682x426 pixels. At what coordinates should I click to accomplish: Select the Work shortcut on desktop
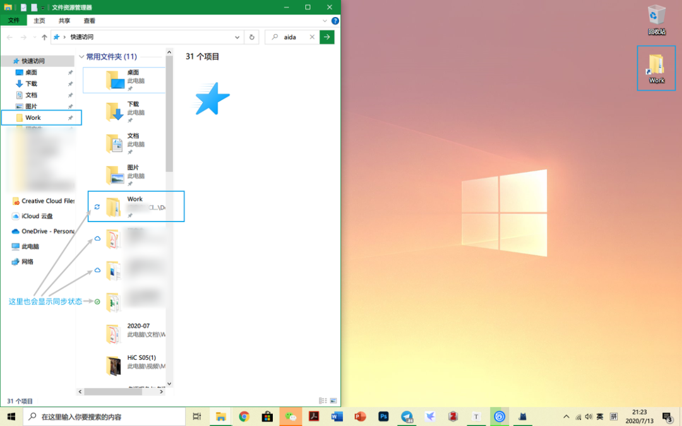(x=656, y=68)
